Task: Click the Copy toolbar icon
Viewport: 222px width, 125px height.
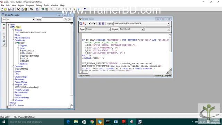Action: 22,9
